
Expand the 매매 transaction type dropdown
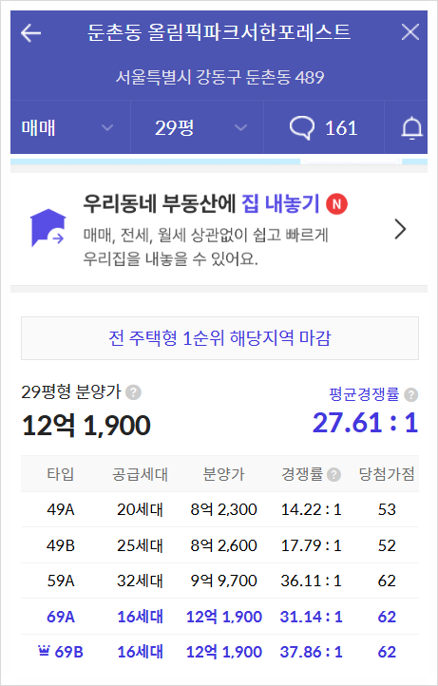70,127
